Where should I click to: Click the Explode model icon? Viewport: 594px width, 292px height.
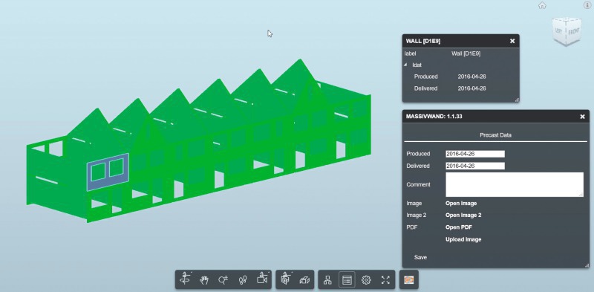pos(304,280)
